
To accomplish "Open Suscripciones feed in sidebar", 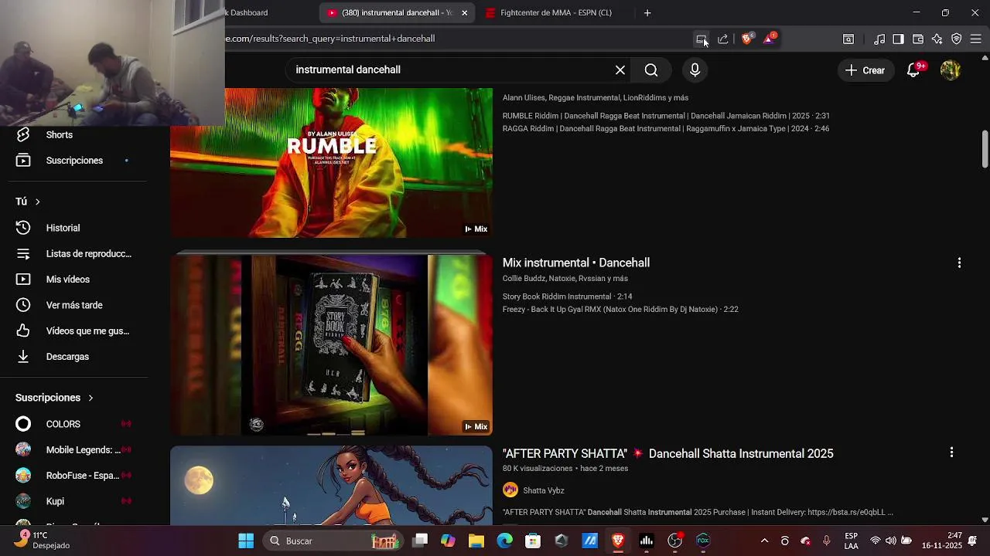I will [x=73, y=161].
